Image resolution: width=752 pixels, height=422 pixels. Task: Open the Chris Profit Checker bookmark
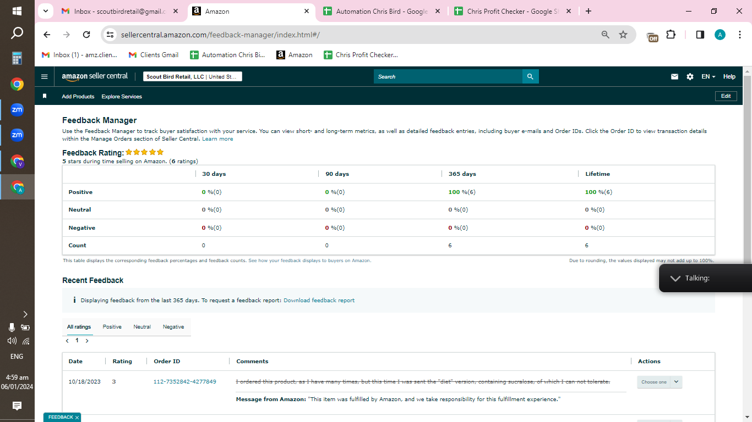(x=361, y=55)
